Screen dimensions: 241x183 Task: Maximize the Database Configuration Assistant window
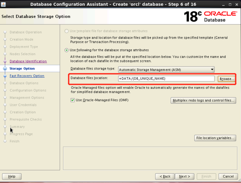[x=230, y=5]
